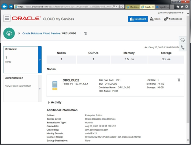
Task: Open the browser home page icon
Action: pos(178,7)
